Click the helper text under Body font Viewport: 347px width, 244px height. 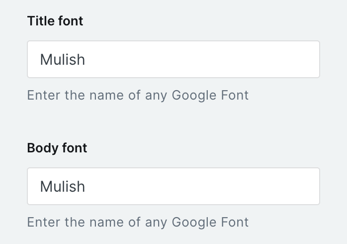(x=138, y=222)
